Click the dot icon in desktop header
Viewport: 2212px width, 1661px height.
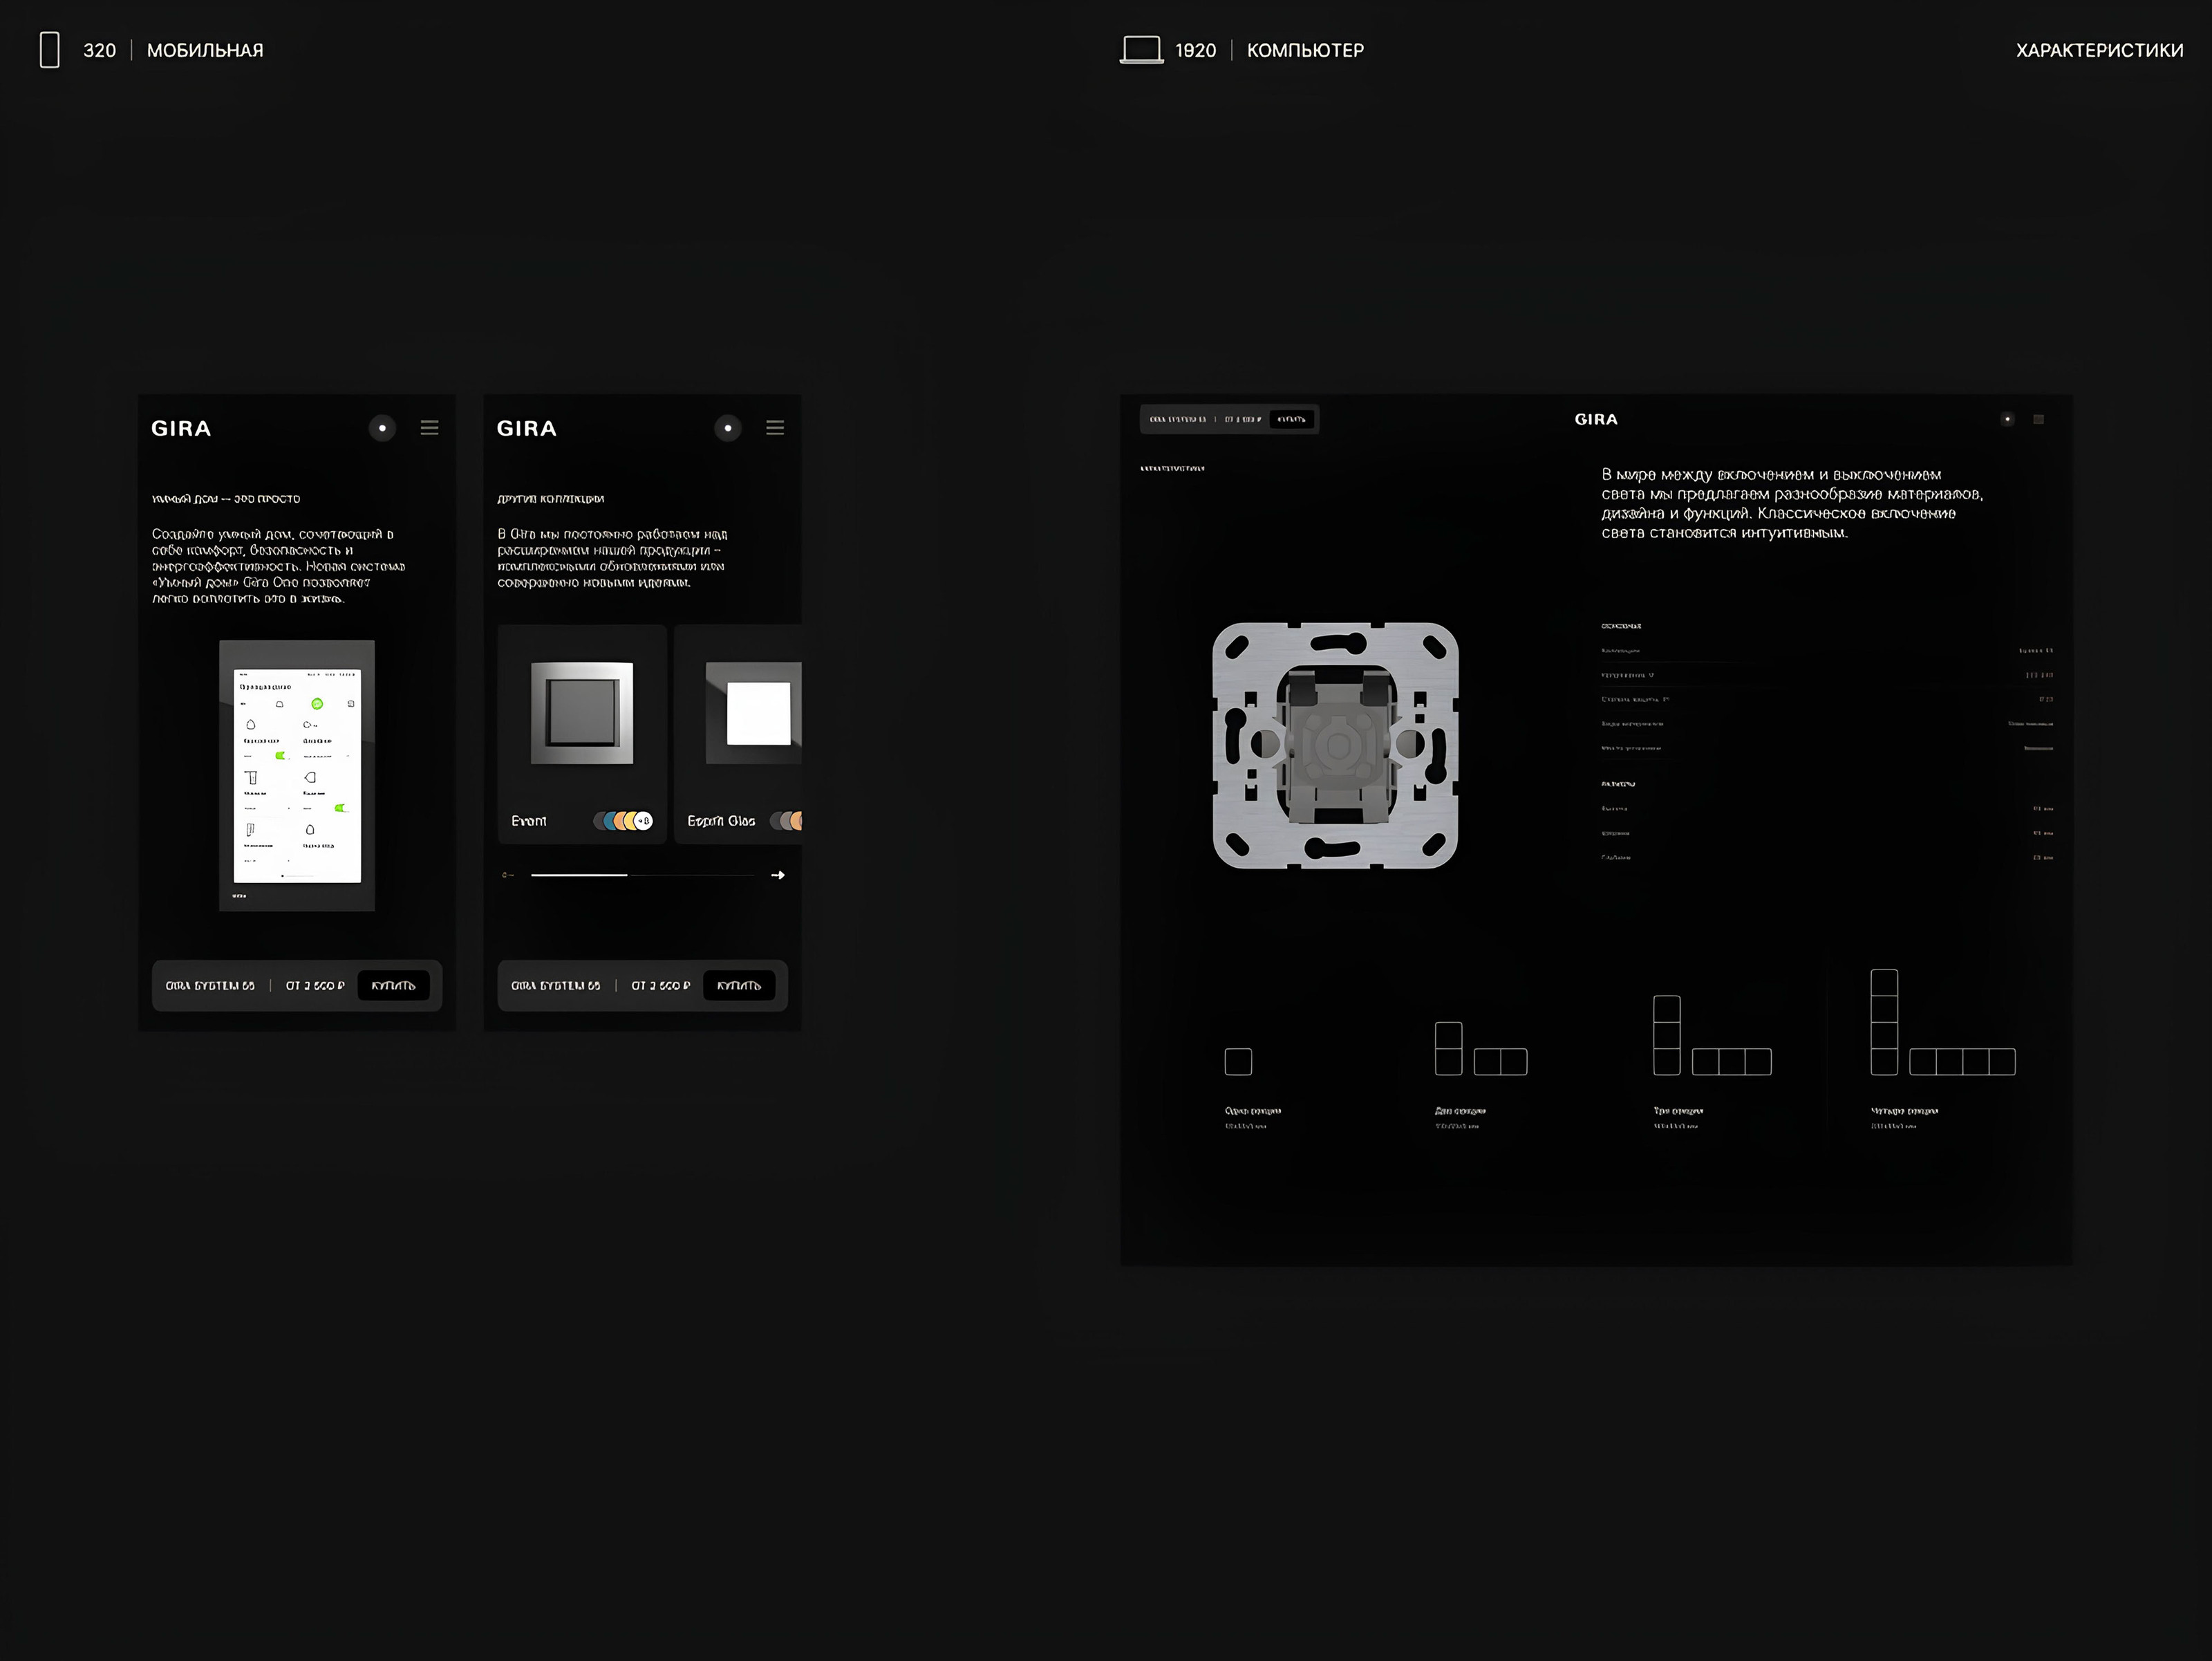click(2007, 419)
